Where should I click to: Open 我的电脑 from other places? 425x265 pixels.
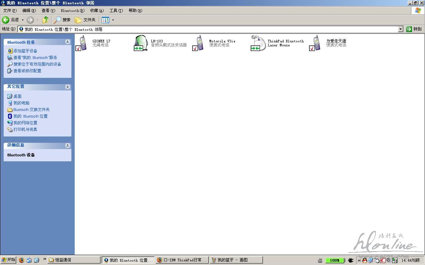[x=21, y=103]
